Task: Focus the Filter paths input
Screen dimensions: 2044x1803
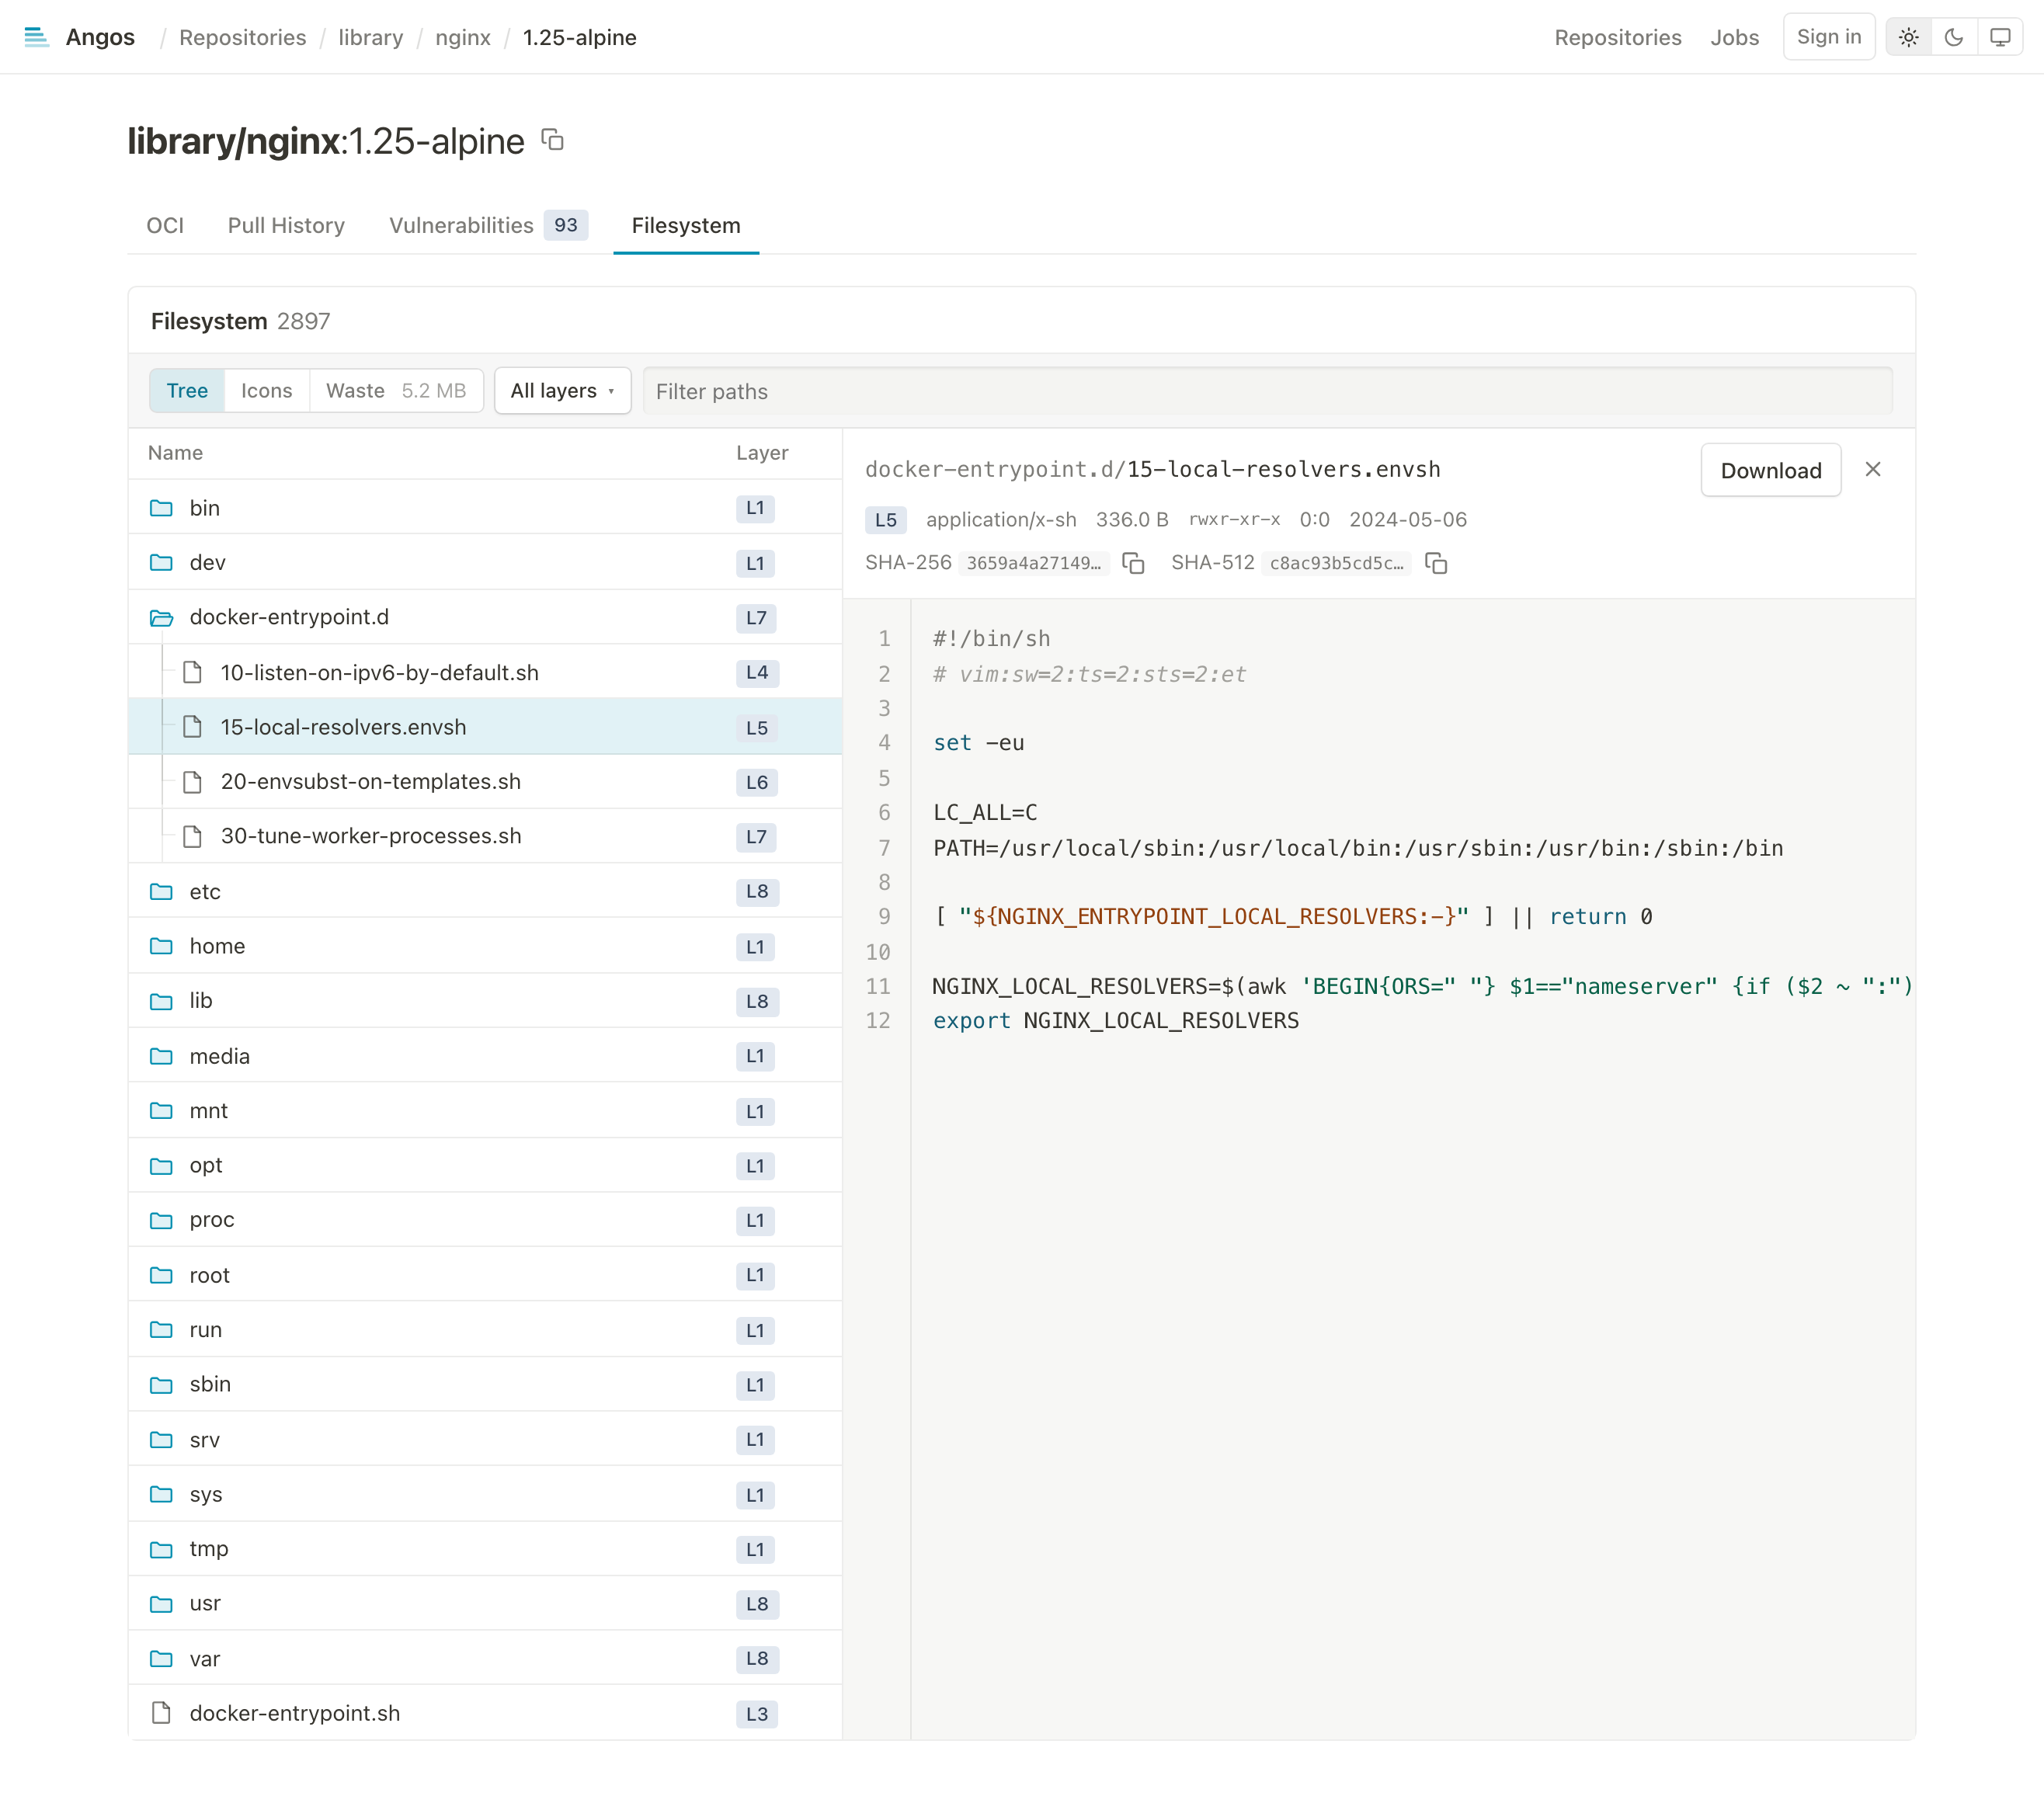Action: pyautogui.click(x=1267, y=391)
